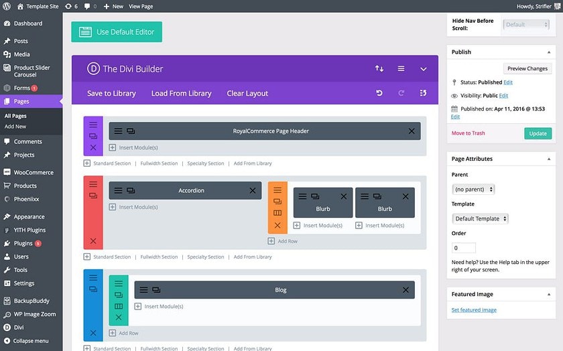Screen dimensions: 563x351
Task: Click Move to Trash link
Action: coord(468,133)
